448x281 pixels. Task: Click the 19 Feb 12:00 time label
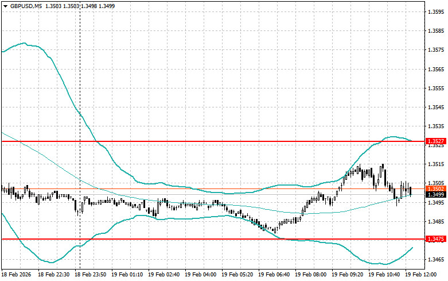click(x=421, y=275)
